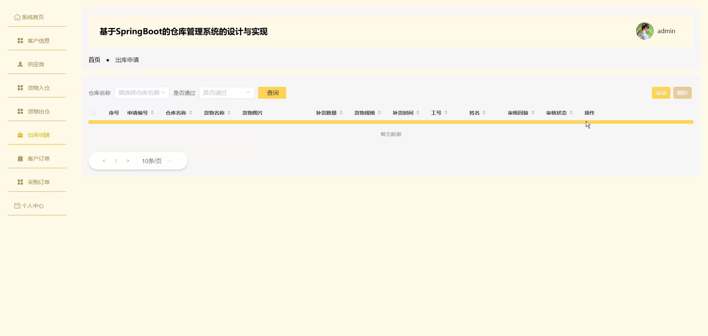Image resolution: width=708 pixels, height=336 pixels.
Task: Click the 删除 delete button
Action: tap(683, 93)
